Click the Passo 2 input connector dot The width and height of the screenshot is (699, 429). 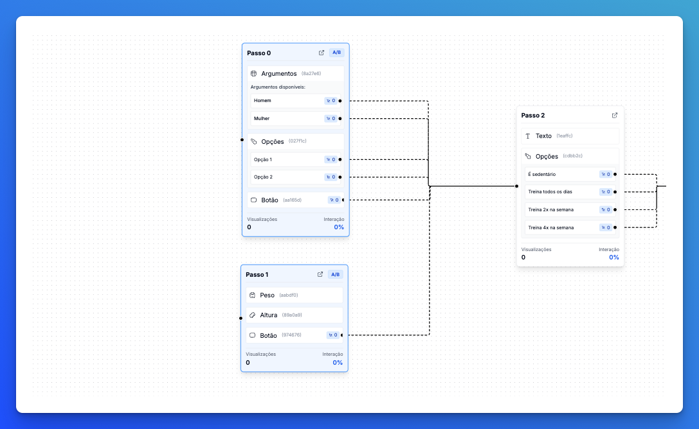click(x=516, y=186)
